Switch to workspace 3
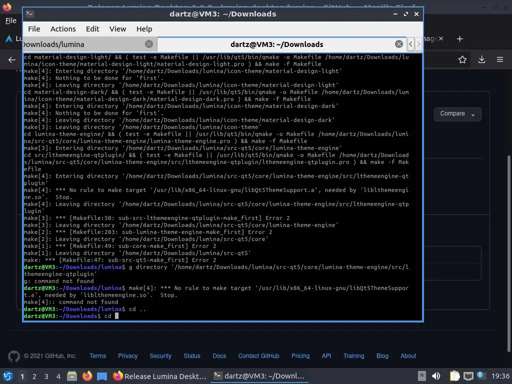The height and width of the screenshot is (384, 512). [x=46, y=376]
